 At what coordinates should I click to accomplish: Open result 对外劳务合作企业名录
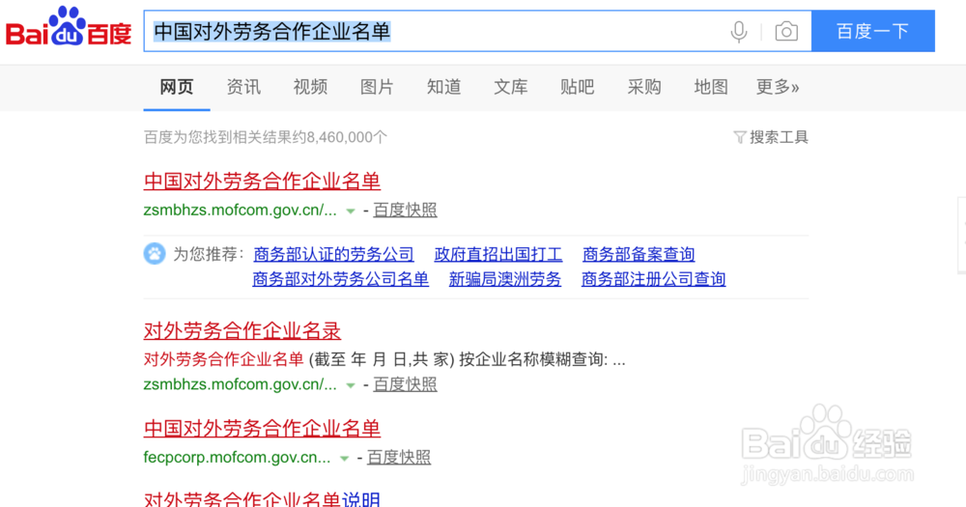click(242, 331)
